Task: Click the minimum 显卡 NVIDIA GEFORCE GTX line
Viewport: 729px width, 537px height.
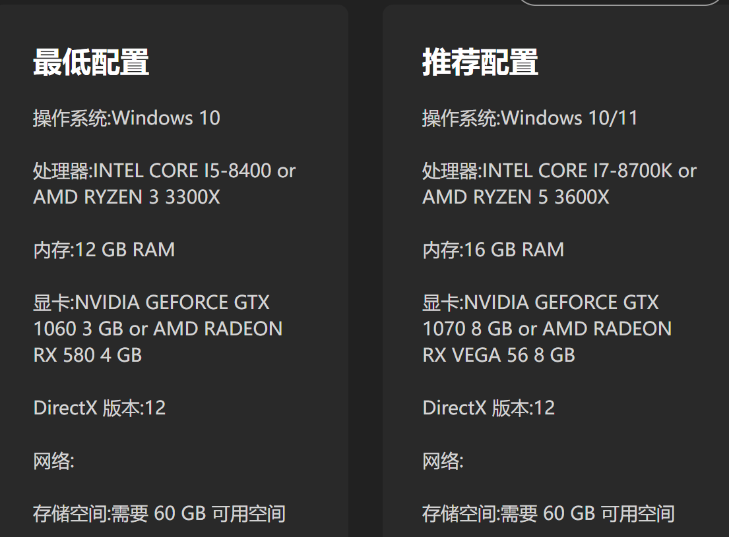Action: [x=152, y=302]
